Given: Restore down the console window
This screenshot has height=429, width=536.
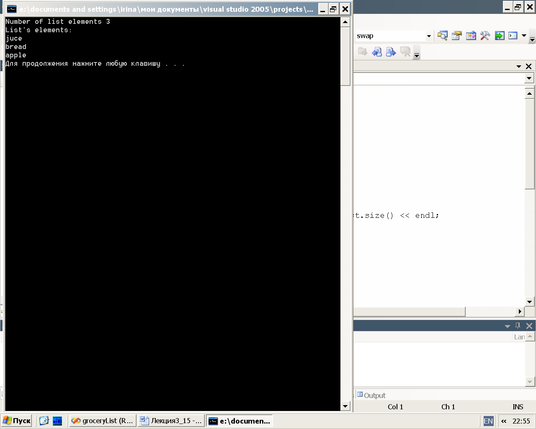Looking at the screenshot, I should [x=333, y=9].
